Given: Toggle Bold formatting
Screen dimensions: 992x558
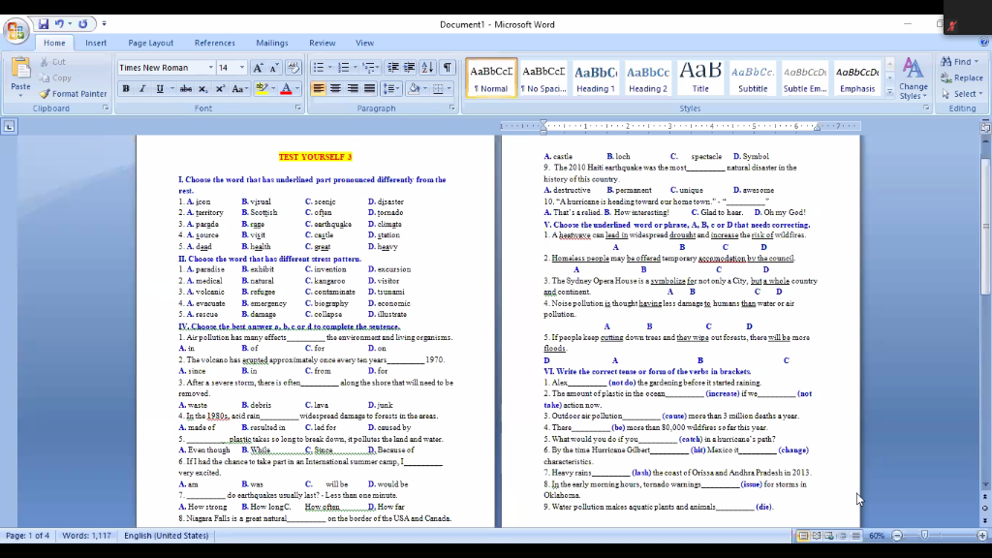Looking at the screenshot, I should [126, 89].
